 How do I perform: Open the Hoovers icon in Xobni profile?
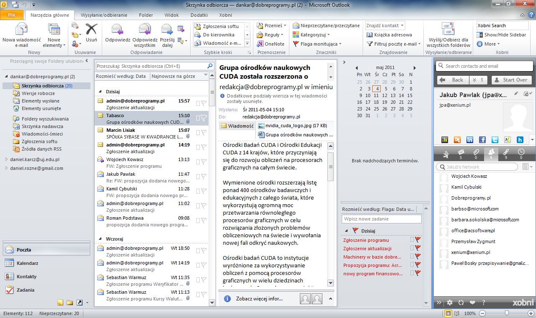pos(520,140)
